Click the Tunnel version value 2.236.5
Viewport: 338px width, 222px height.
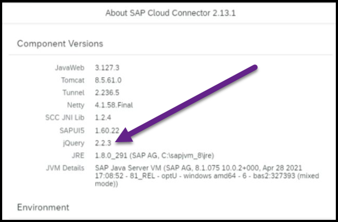[107, 92]
